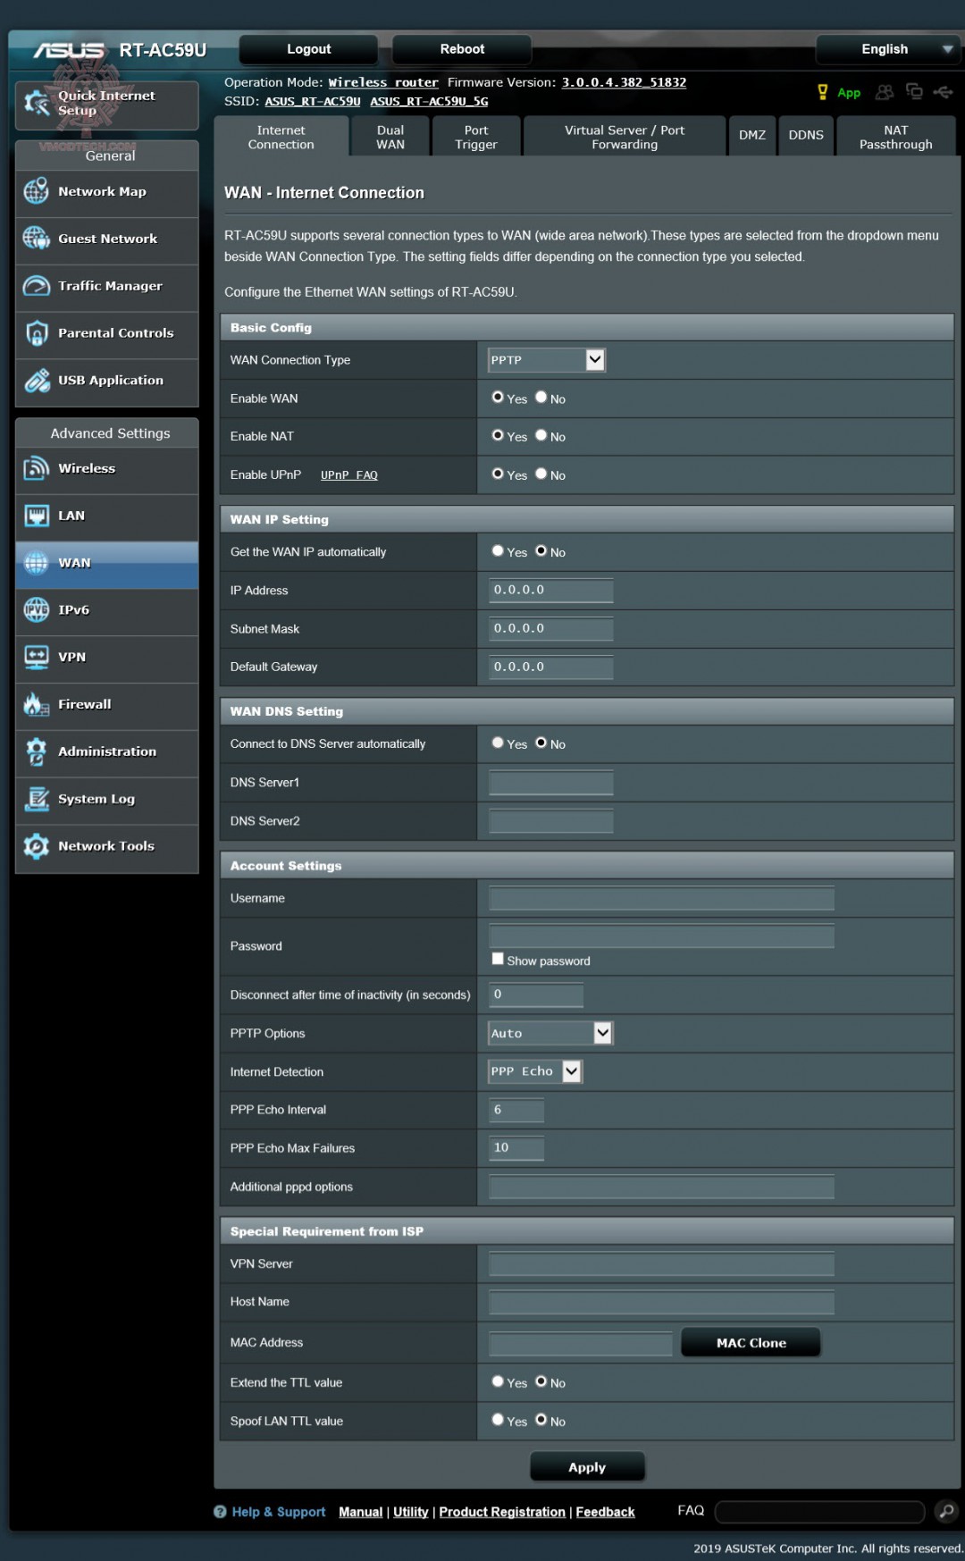Click the users status icon in header
The image size is (965, 1561).
pos(885,92)
